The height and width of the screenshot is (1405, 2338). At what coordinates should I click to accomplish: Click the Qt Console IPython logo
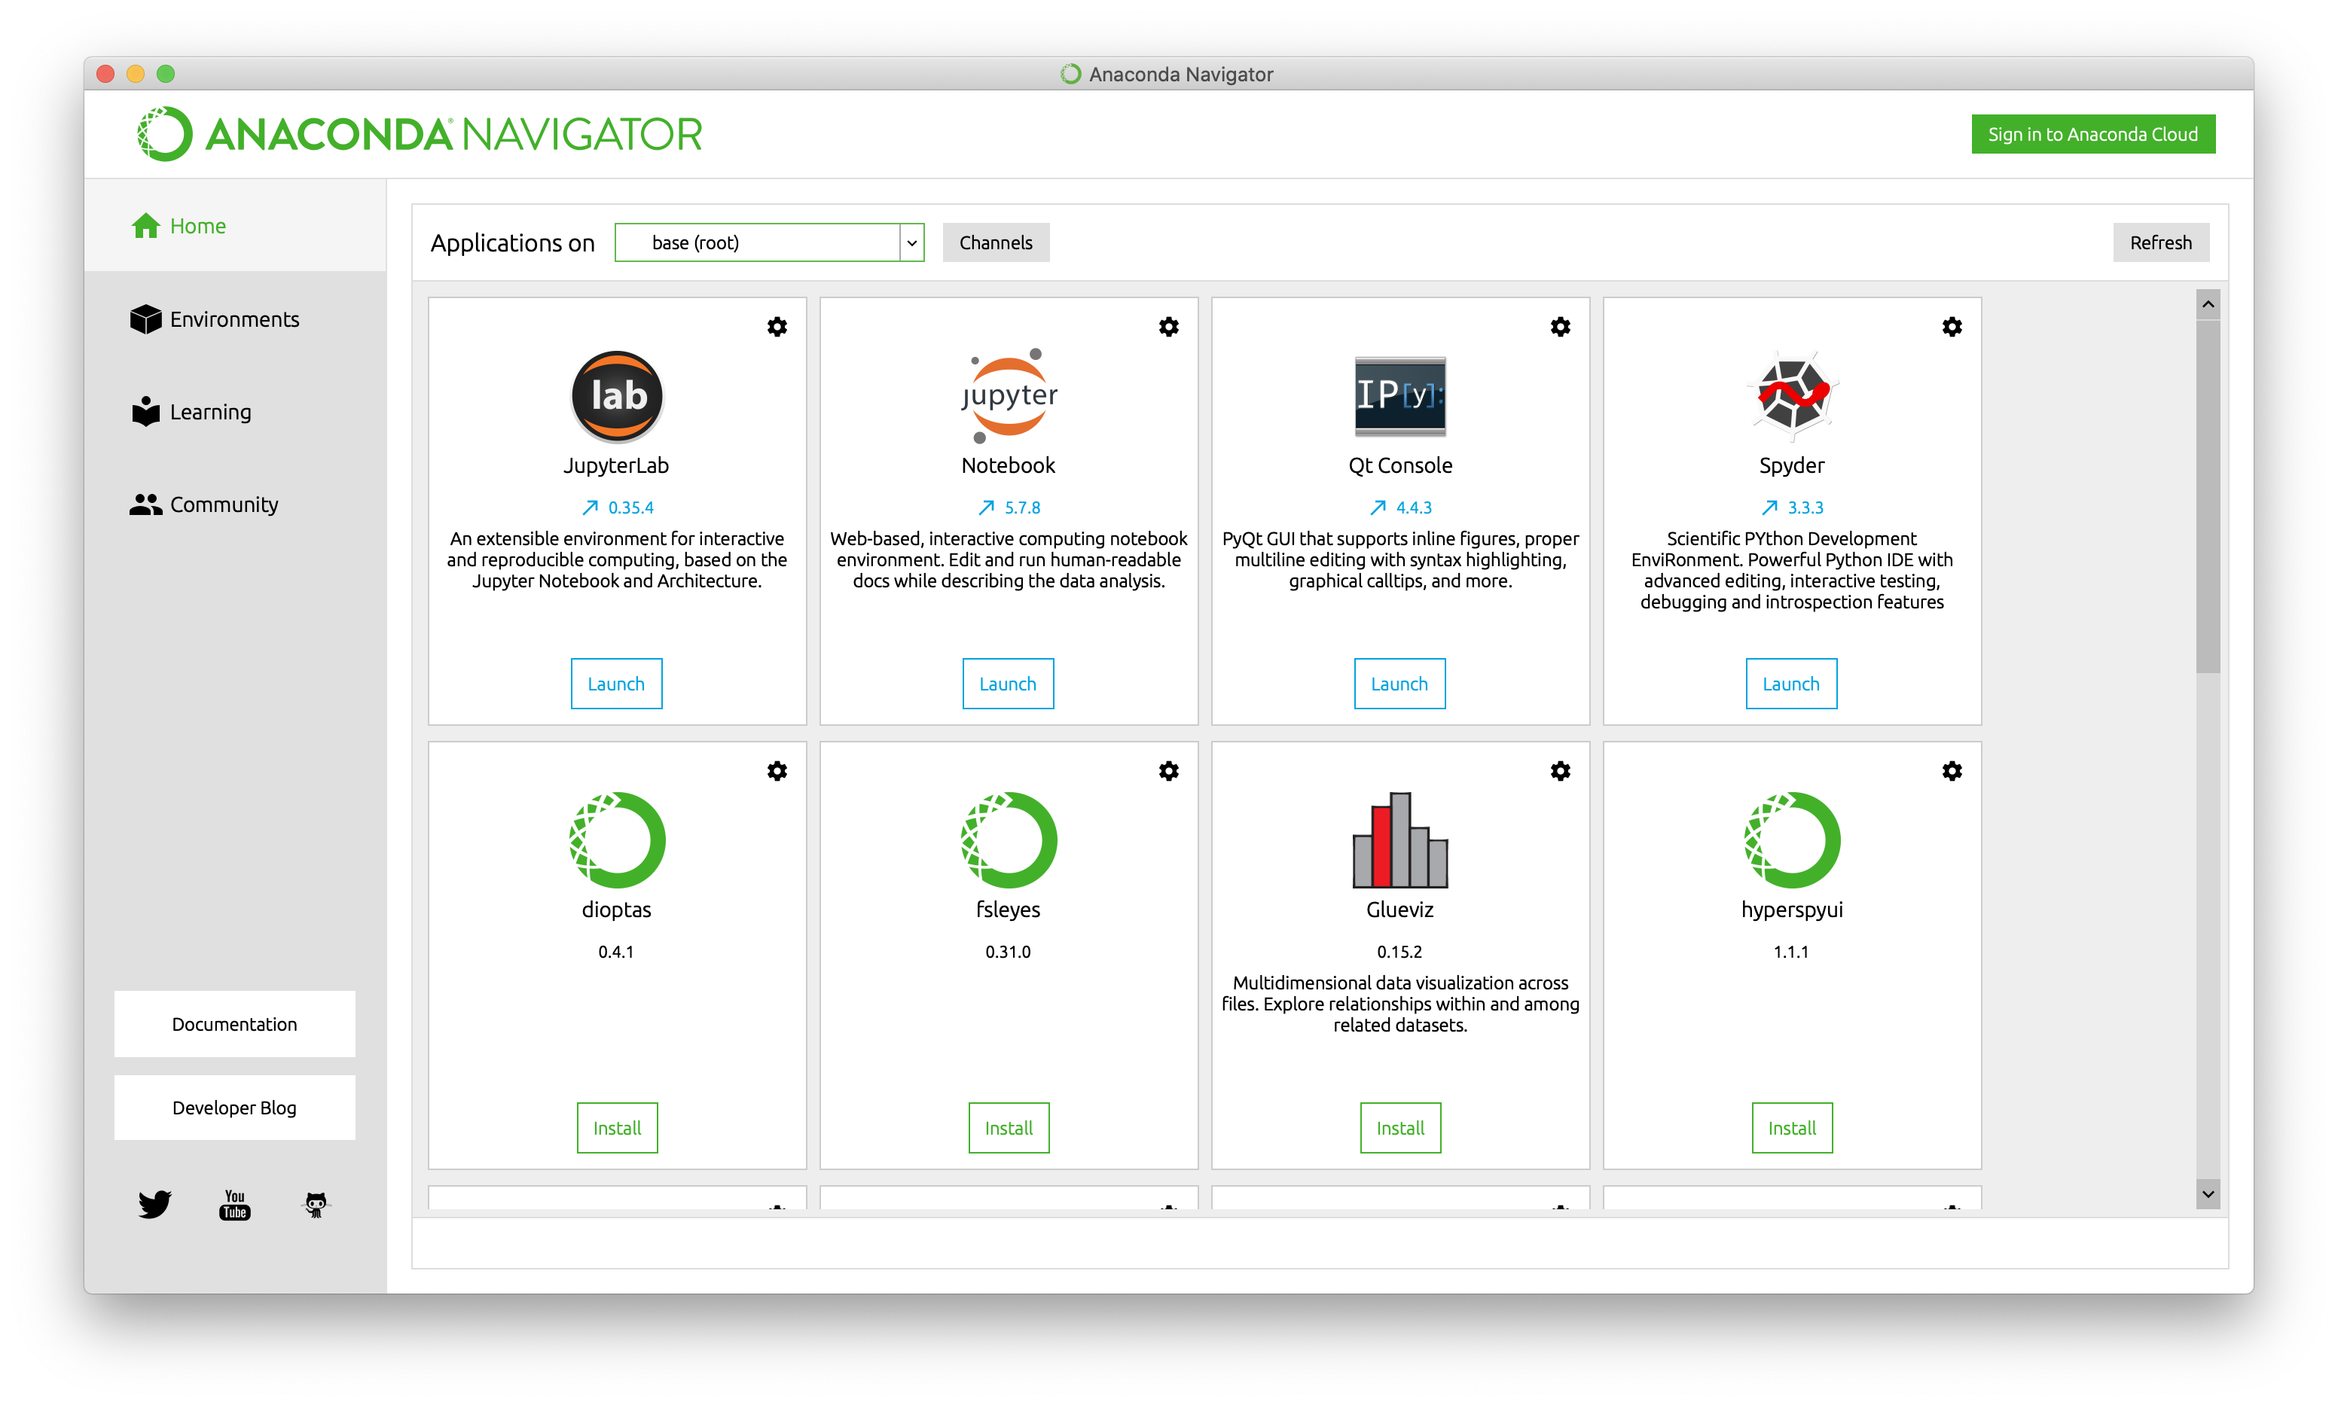[x=1399, y=396]
